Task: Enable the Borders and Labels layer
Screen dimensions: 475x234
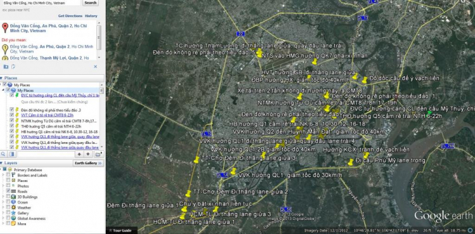Action: click(x=8, y=175)
